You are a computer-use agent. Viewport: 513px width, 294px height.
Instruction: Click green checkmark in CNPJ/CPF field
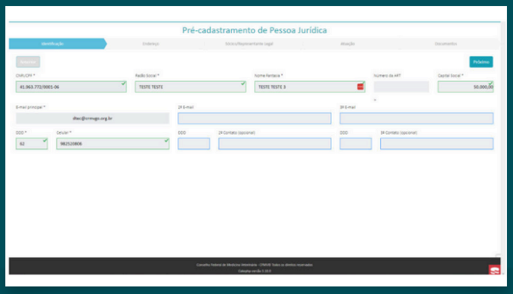(123, 83)
